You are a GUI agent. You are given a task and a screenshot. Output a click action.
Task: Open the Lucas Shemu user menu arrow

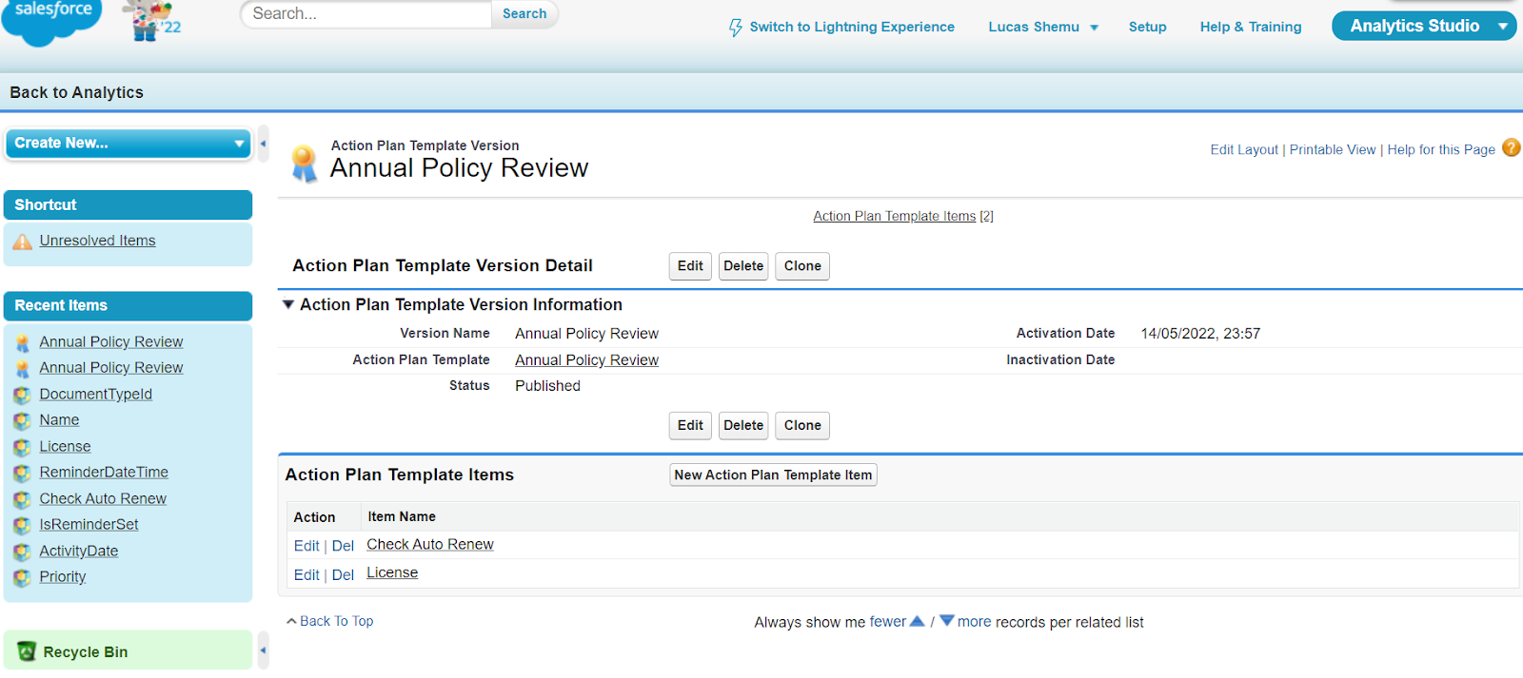click(1094, 28)
